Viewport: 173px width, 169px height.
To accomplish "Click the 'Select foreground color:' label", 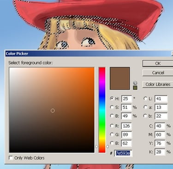I will [x=30, y=63].
